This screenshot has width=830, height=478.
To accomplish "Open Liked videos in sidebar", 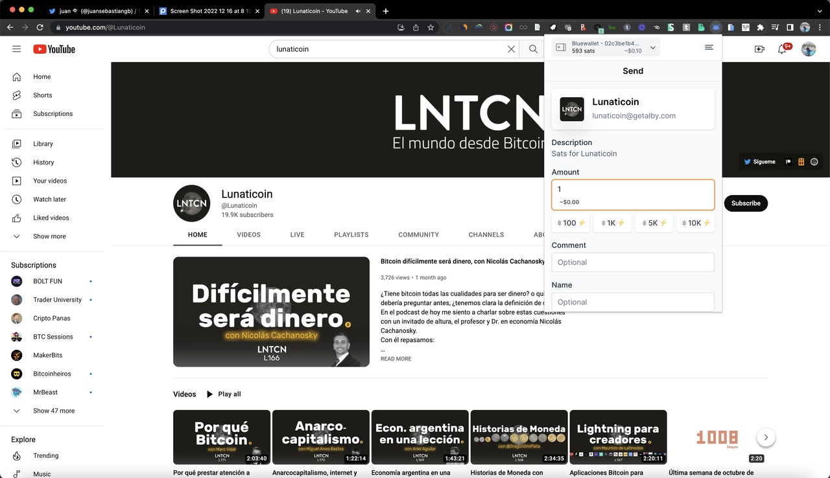I will pyautogui.click(x=52, y=218).
